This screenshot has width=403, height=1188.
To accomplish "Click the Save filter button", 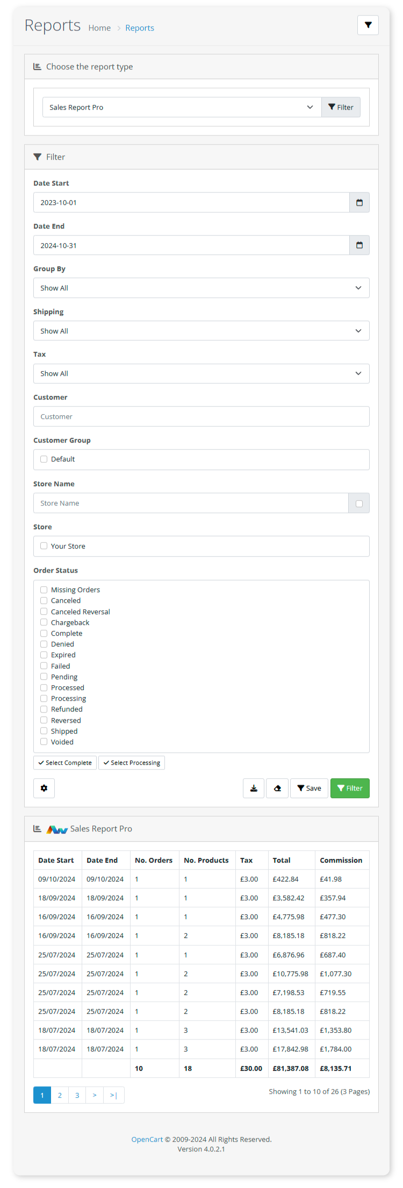I will [x=309, y=788].
